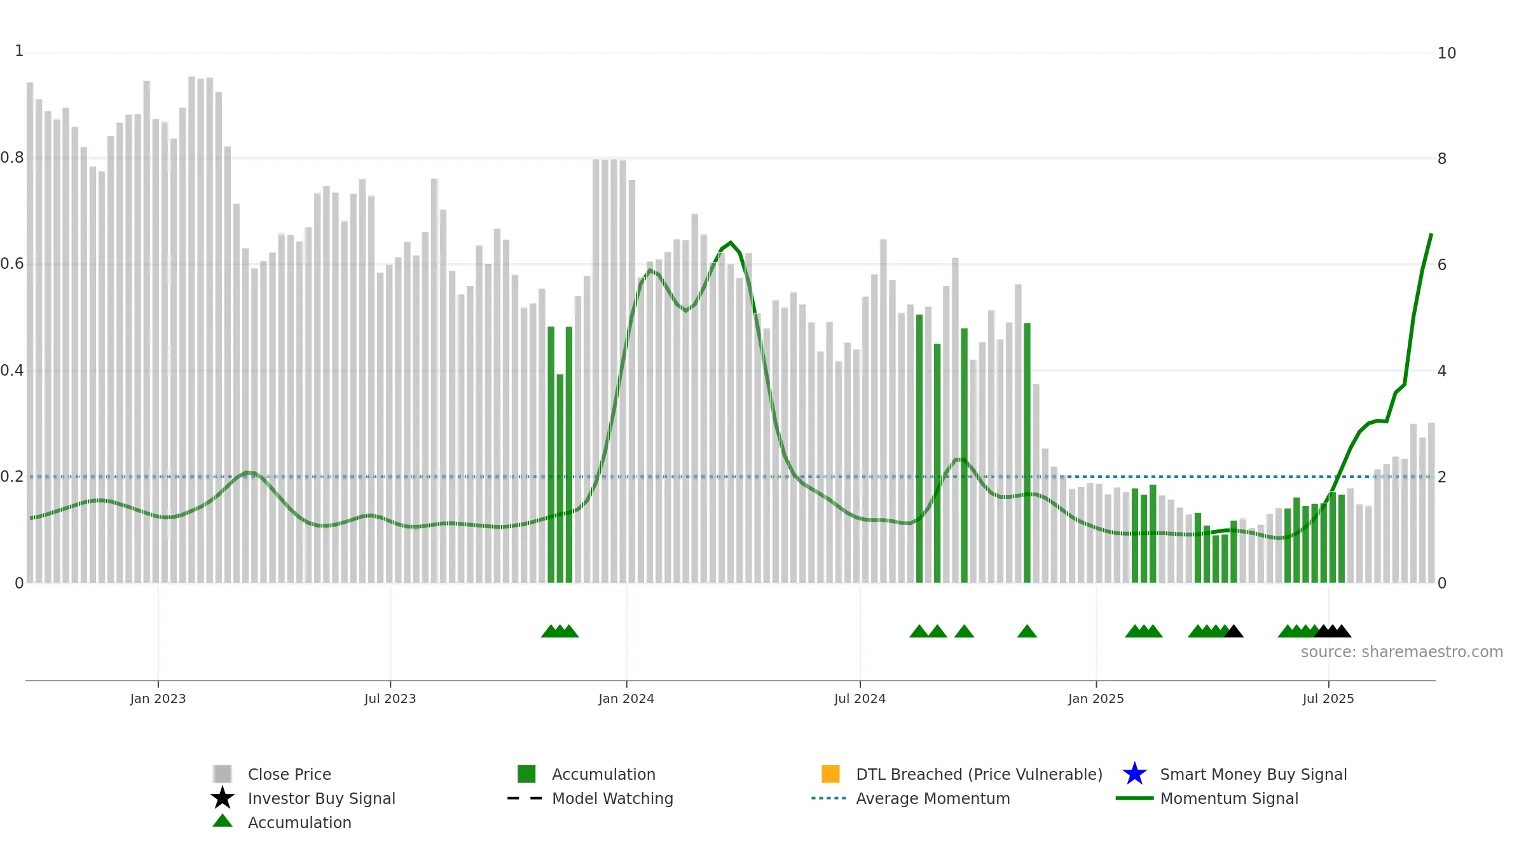The width and height of the screenshot is (1526, 858).
Task: Click the green Accumulation triangle legend icon
Action: click(x=223, y=821)
